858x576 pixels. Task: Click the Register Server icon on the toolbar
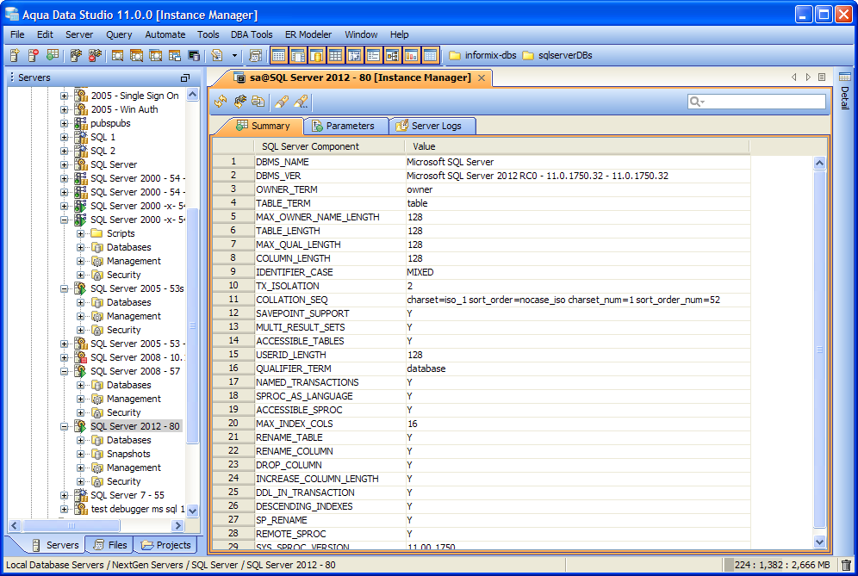(13, 54)
